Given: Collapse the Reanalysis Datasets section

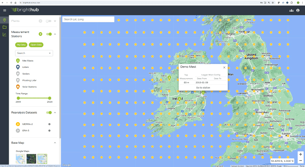Looking at the screenshot, I should 55,112.
